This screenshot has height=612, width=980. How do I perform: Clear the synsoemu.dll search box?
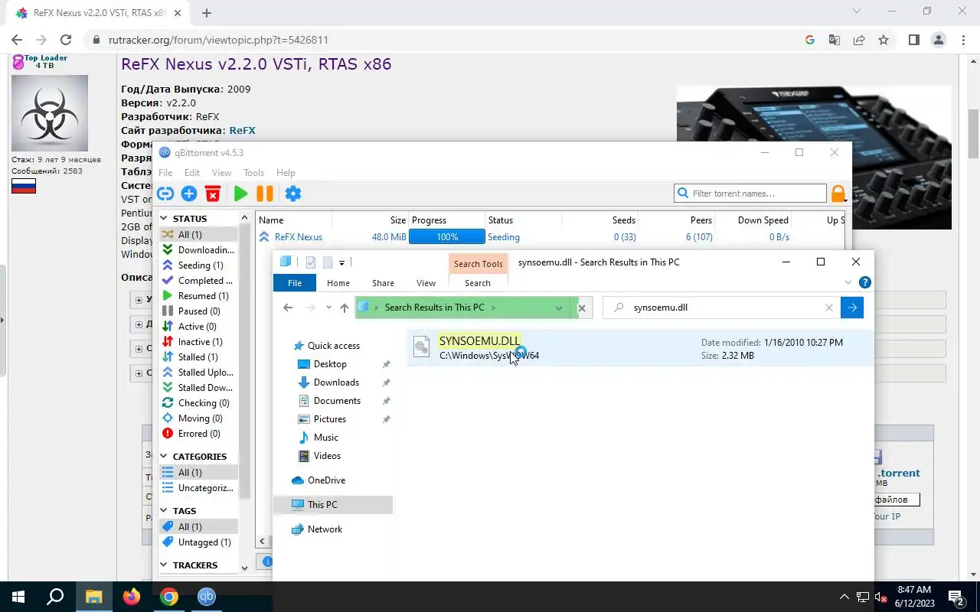click(828, 308)
